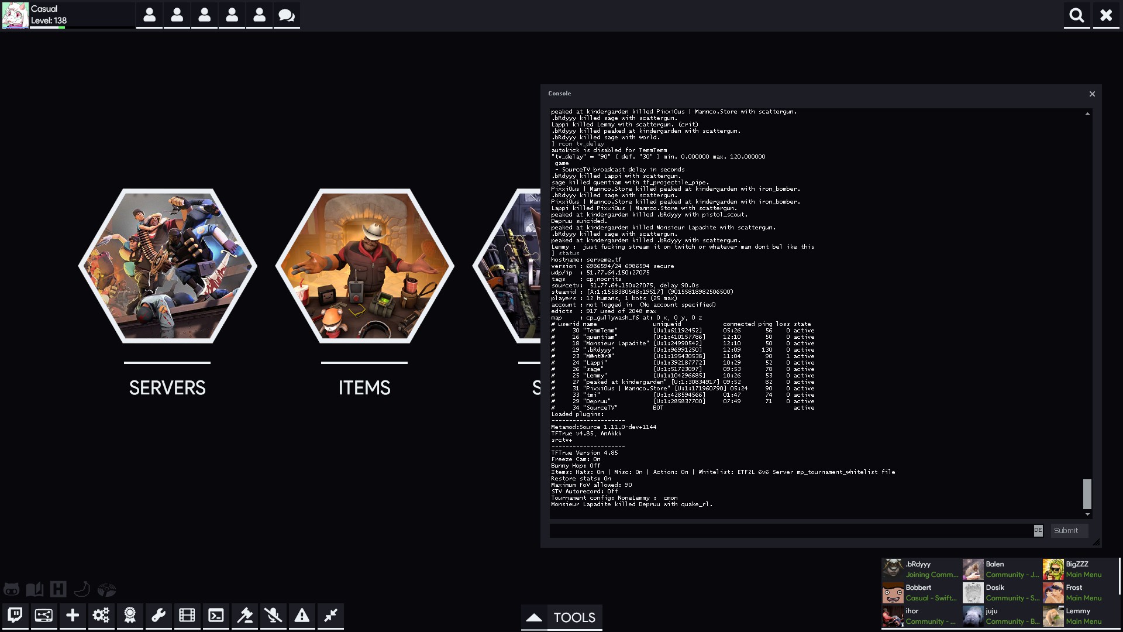The image size is (1123, 632).
Task: Click the plus create server icon
Action: 73,616
